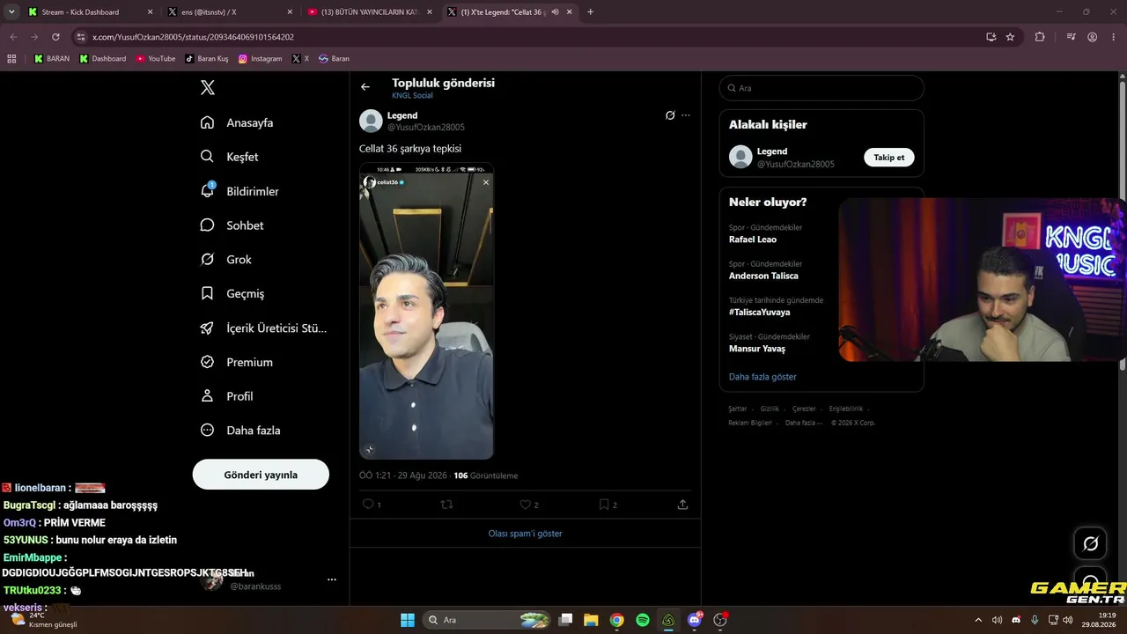Screen dimensions: 1127x634
Task: Switch to Stream - Kick Dashboard tab
Action: 90,12
